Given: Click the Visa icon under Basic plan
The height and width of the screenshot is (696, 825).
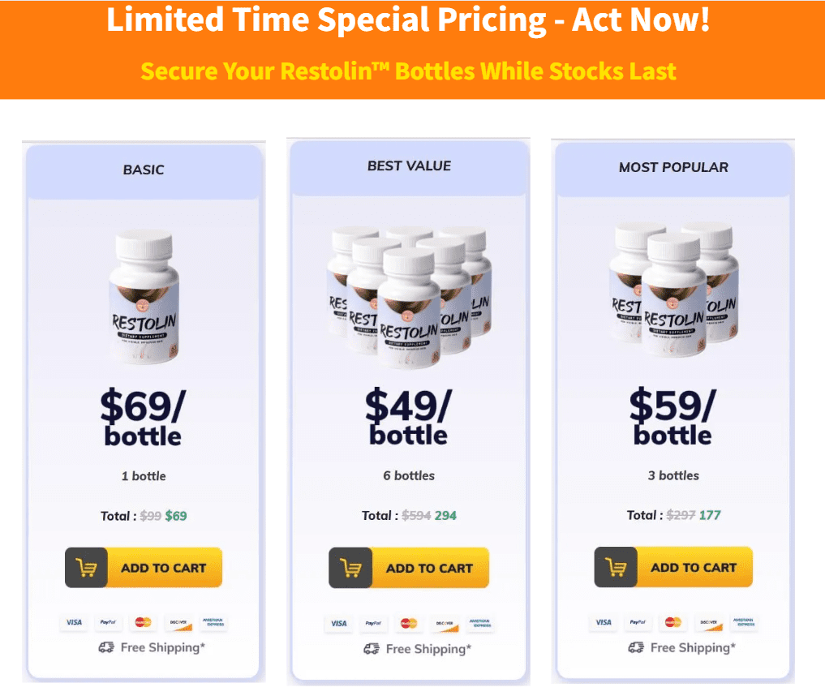Looking at the screenshot, I should (x=74, y=622).
